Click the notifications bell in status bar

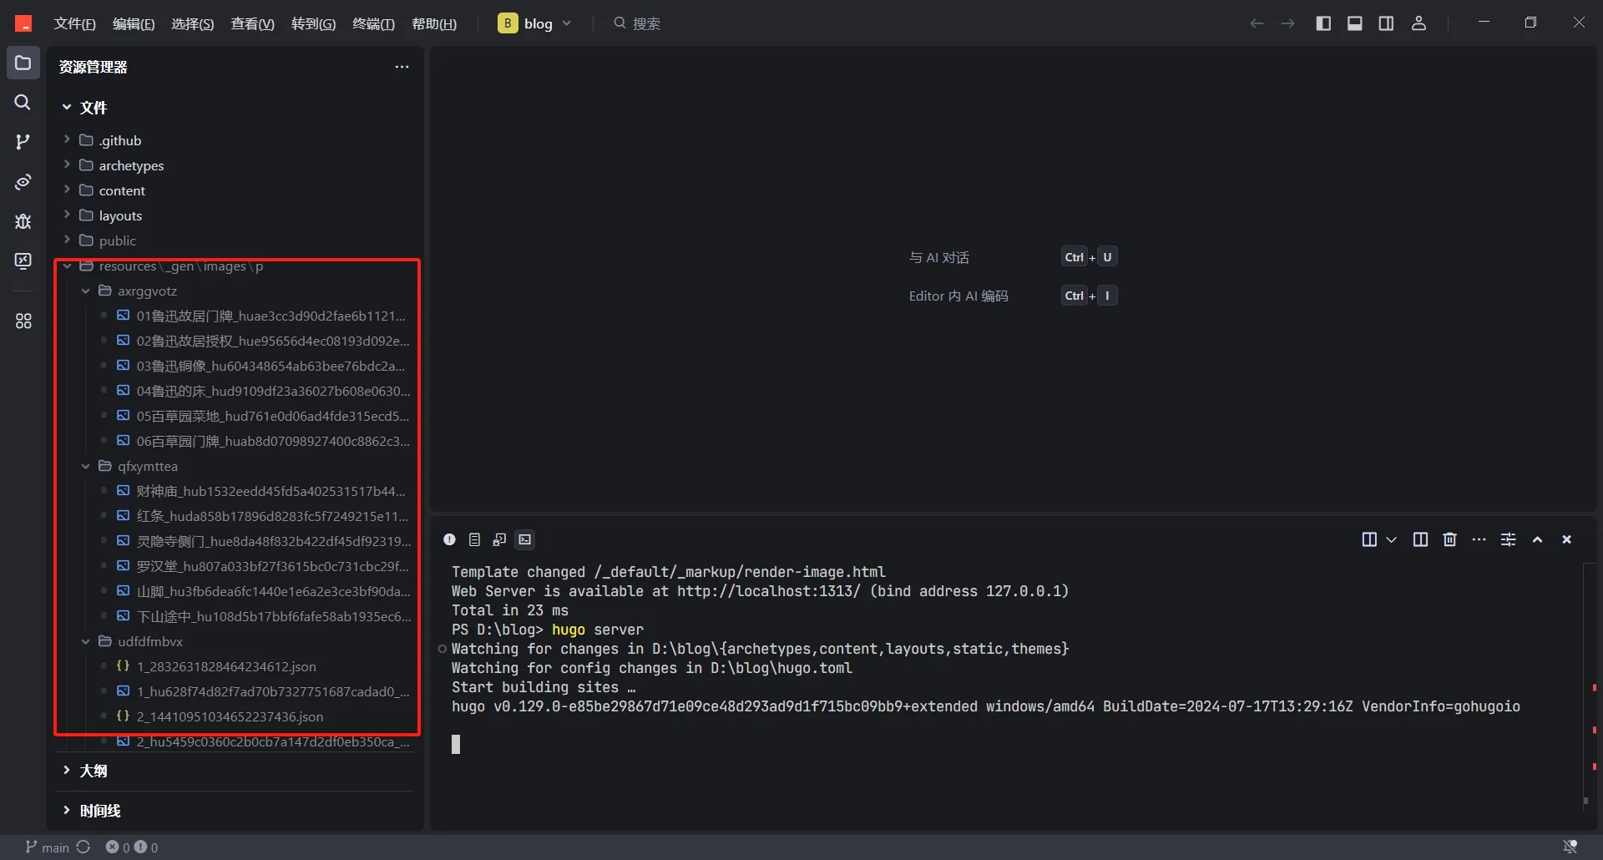(x=1570, y=847)
